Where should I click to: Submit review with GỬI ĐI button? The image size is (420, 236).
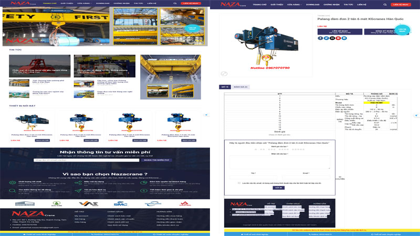tap(279, 188)
